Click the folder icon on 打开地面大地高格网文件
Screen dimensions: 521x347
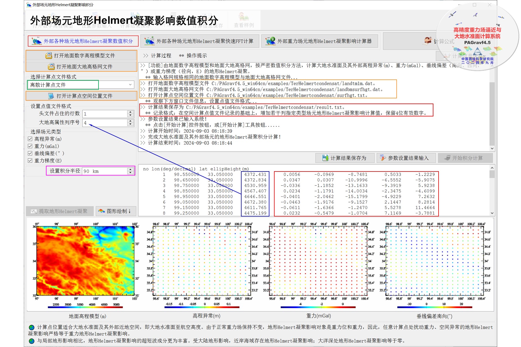click(x=51, y=67)
